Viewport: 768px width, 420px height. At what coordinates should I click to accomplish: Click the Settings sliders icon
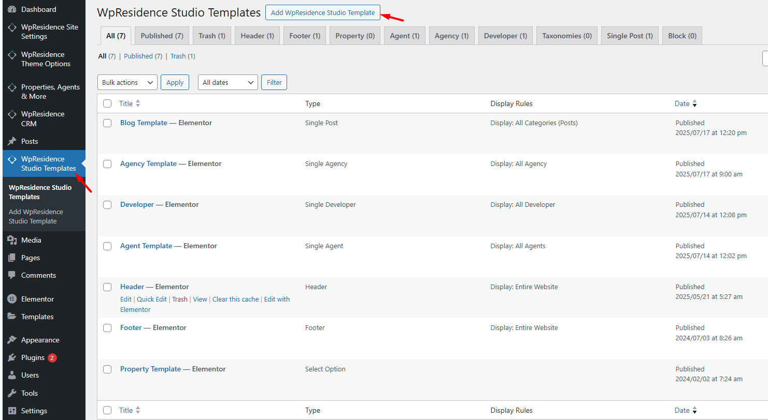(12, 411)
